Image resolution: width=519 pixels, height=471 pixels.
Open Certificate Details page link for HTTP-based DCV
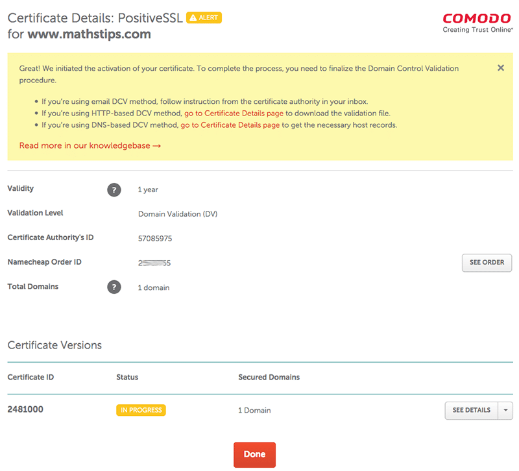point(234,113)
